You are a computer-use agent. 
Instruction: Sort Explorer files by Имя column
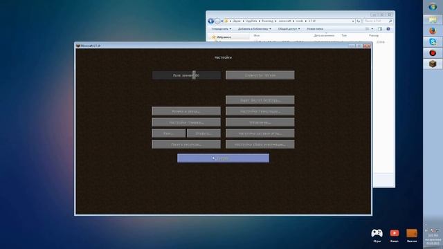click(x=257, y=35)
